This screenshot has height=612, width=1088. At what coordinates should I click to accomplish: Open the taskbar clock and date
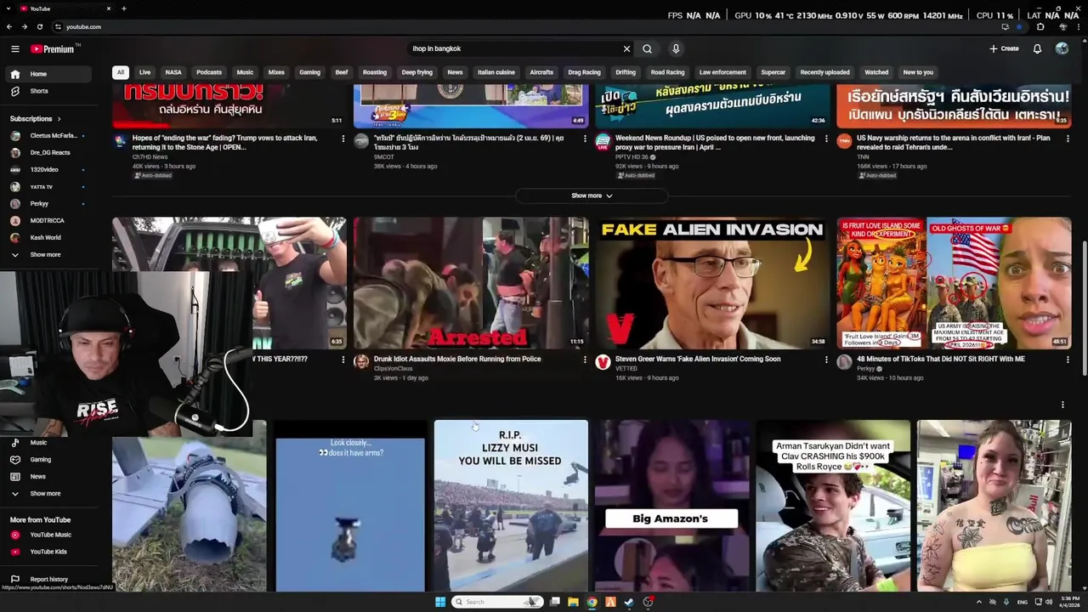click(x=1068, y=602)
